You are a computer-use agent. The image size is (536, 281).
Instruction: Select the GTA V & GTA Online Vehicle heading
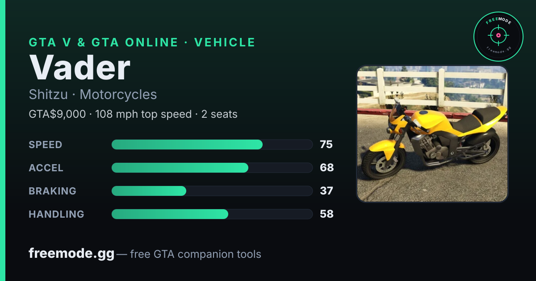[142, 42]
